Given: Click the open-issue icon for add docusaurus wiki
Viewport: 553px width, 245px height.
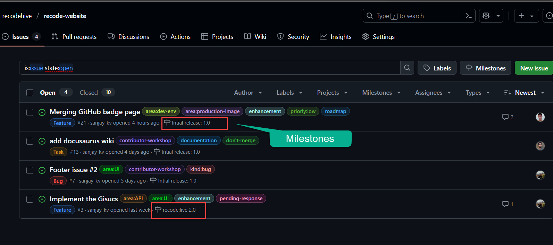Looking at the screenshot, I should pyautogui.click(x=42, y=141).
